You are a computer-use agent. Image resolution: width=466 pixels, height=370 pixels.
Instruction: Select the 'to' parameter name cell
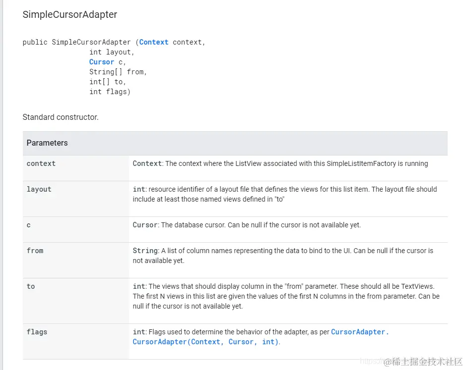point(31,286)
